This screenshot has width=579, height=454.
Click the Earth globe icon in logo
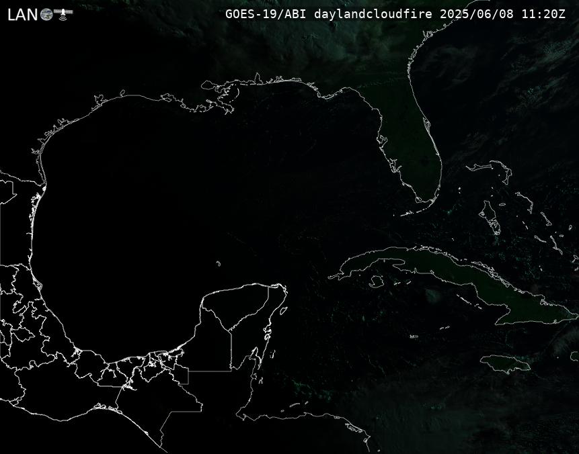46,15
